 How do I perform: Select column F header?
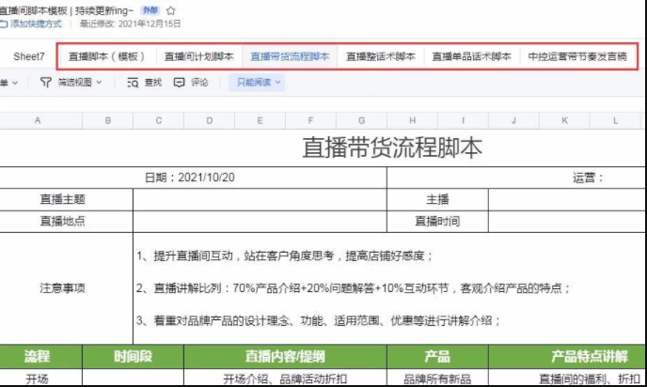coord(310,121)
